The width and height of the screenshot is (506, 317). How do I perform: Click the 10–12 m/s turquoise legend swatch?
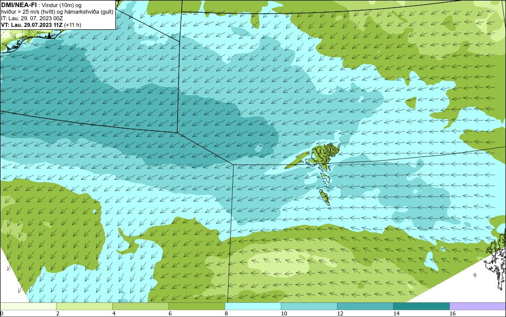click(309, 306)
